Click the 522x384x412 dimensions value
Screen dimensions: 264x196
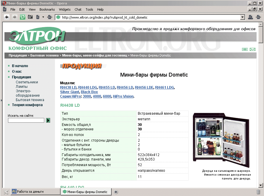coord(148,155)
